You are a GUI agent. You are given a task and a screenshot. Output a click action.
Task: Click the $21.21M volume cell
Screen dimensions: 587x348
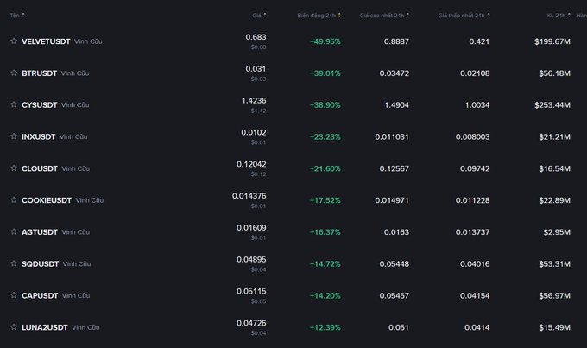point(554,137)
